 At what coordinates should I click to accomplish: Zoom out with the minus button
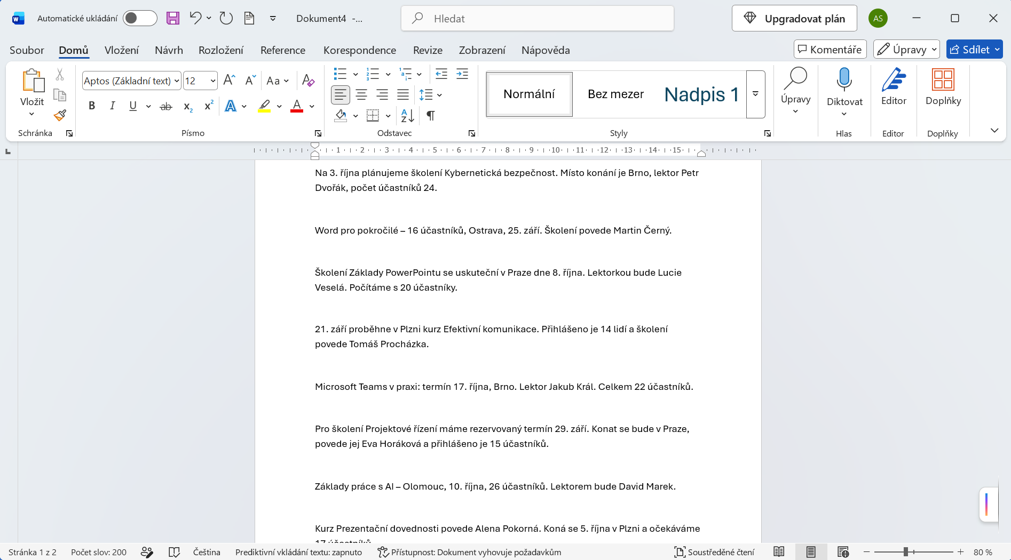867,552
